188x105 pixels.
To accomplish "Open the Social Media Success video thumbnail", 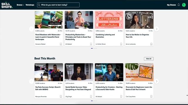I will [x=79, y=72].
